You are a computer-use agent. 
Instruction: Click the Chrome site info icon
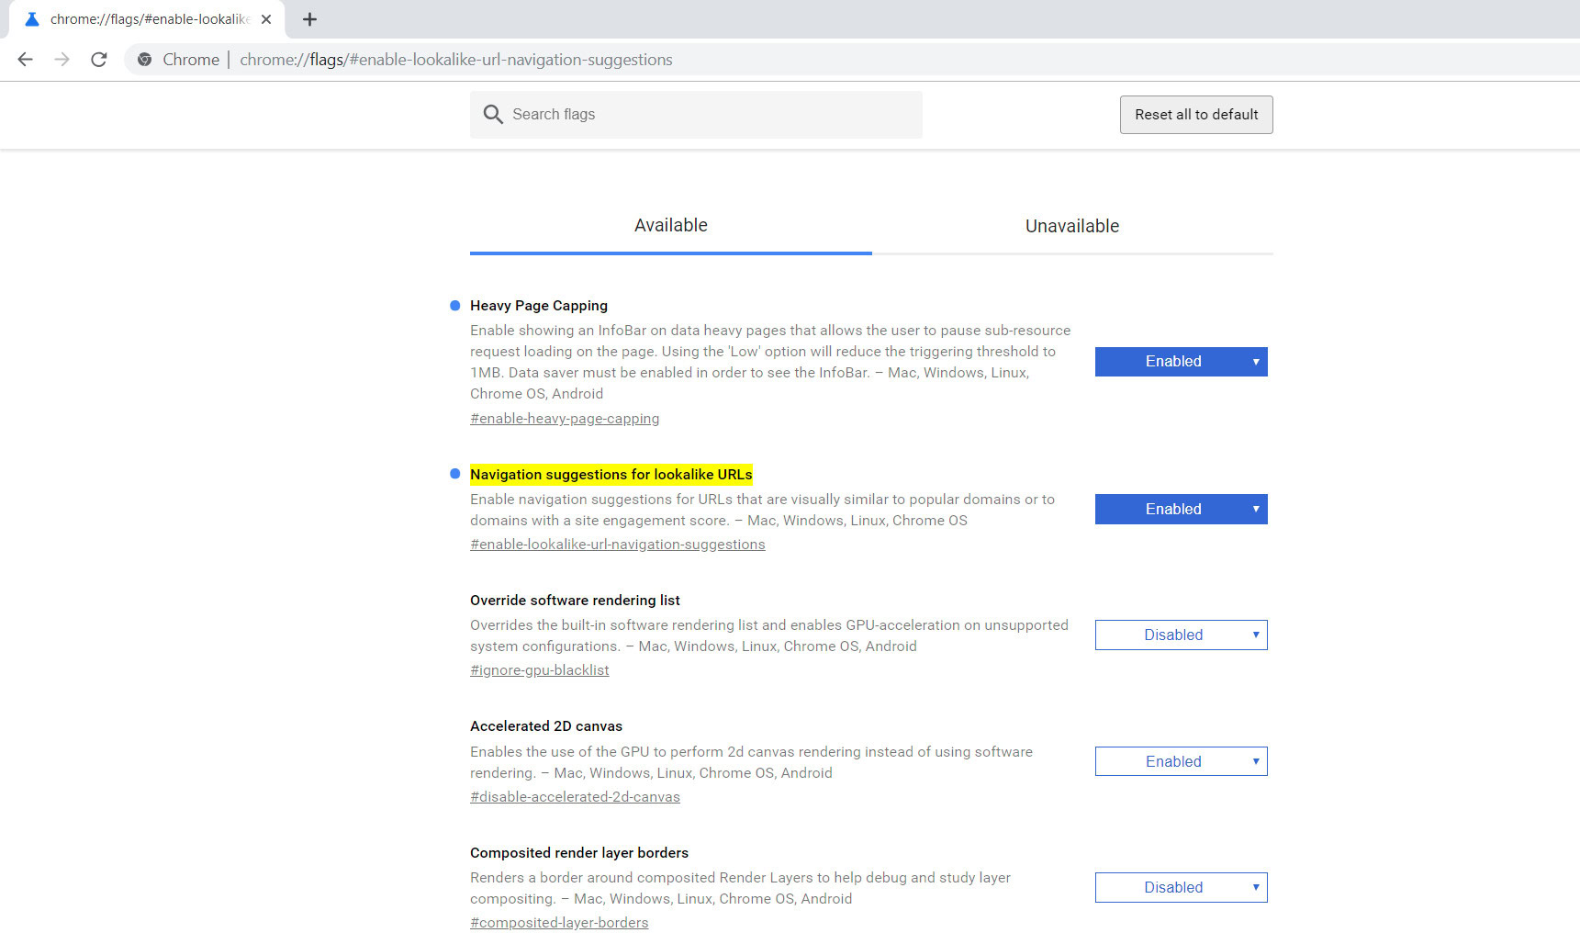pyautogui.click(x=144, y=60)
